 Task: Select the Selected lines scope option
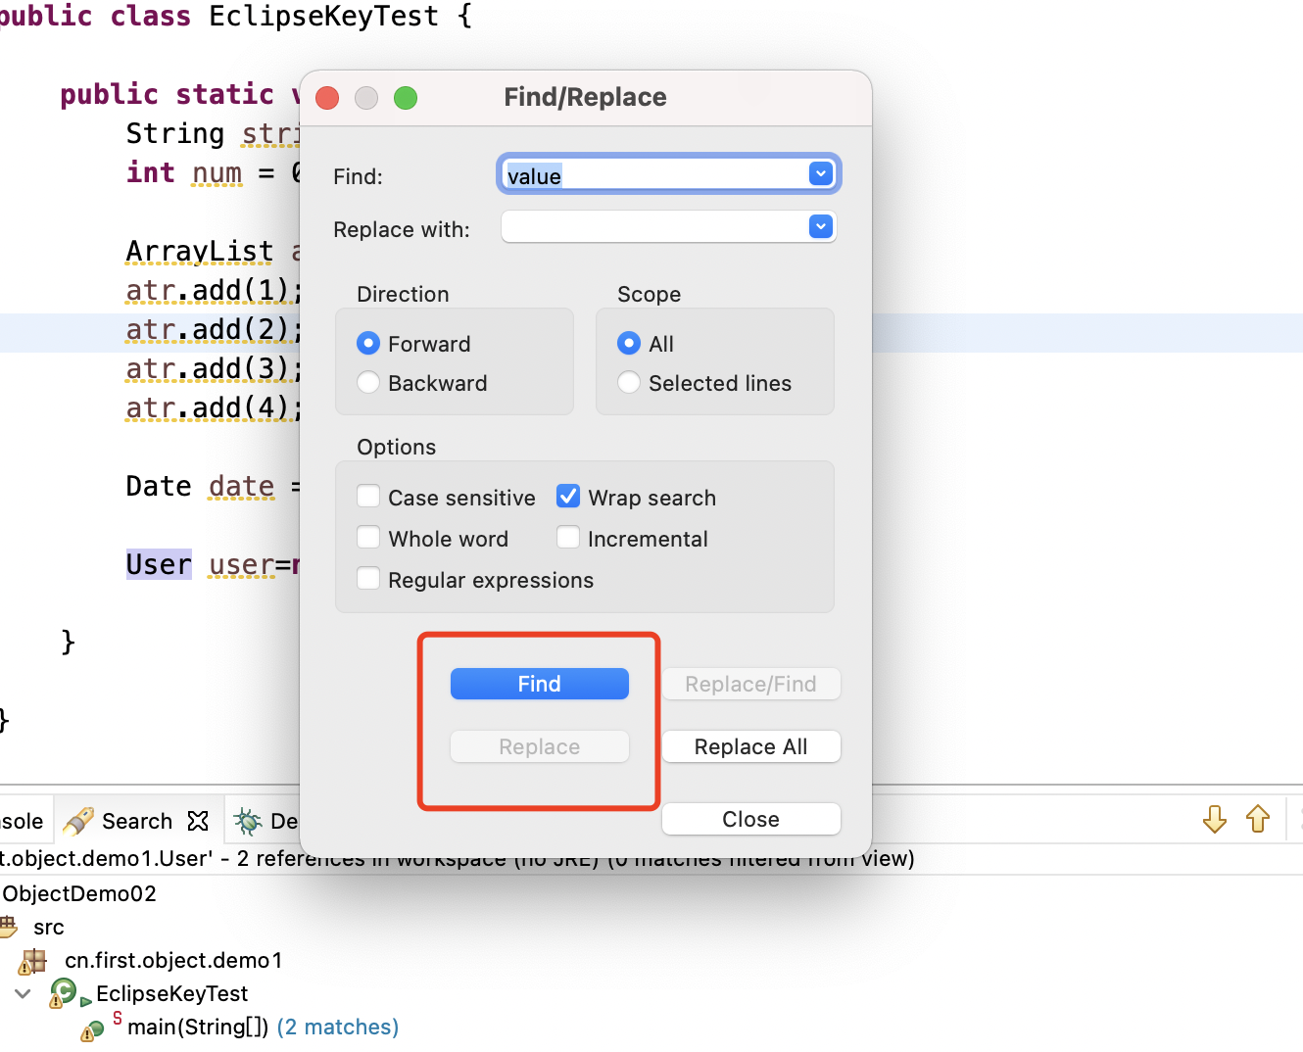pos(629,383)
